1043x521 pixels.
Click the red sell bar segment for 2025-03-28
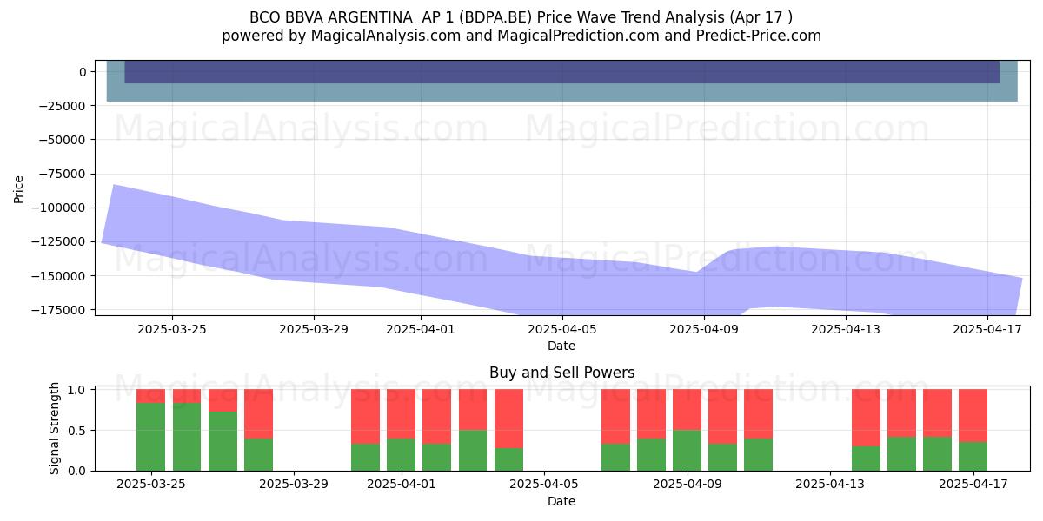coord(258,413)
